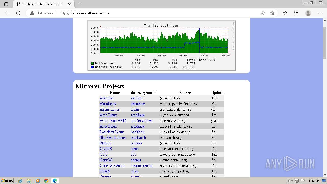Image resolution: width=327 pixels, height=184 pixels.
Task: Open the alpine directory link
Action: tap(135, 109)
